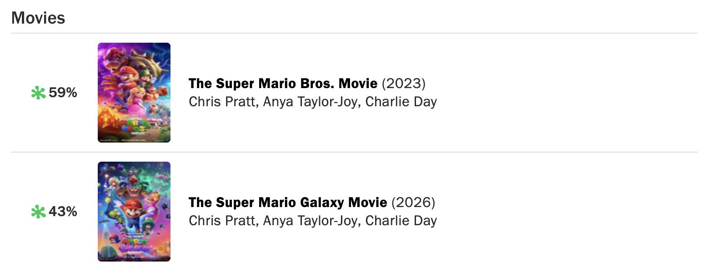Viewport: 722px width, 267px height.
Task: Click Charlie Day under Super Mario Galaxy Movie
Action: coord(401,221)
